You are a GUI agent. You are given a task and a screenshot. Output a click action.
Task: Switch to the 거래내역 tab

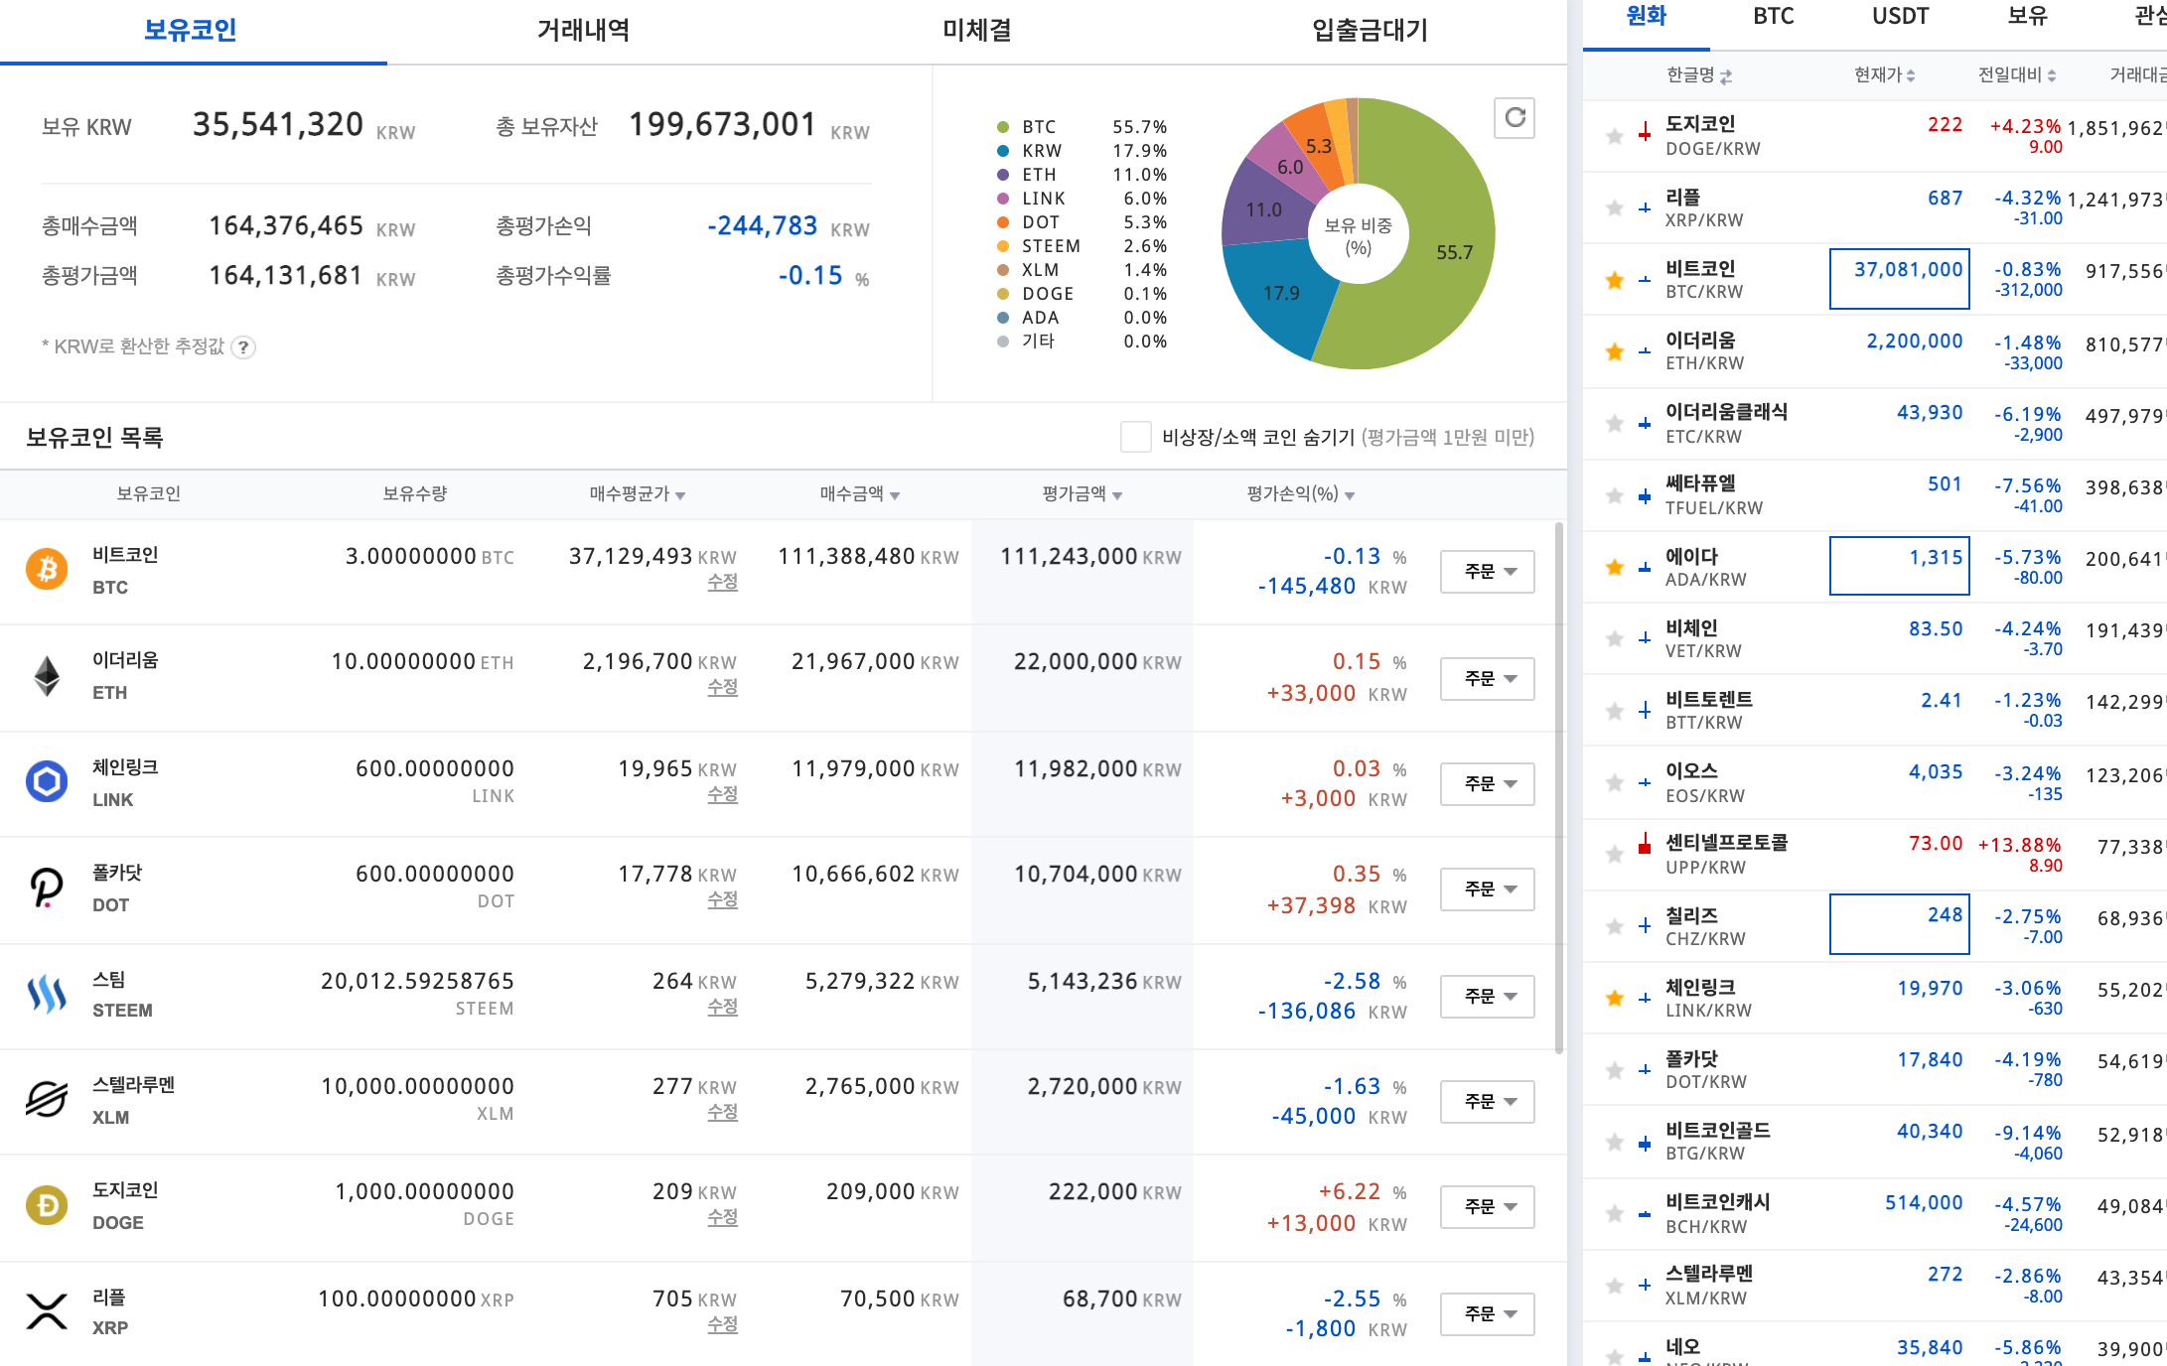point(583,31)
